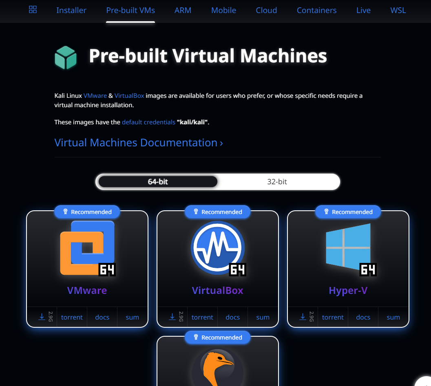Follow the VirtualBox link in the description

pos(129,96)
